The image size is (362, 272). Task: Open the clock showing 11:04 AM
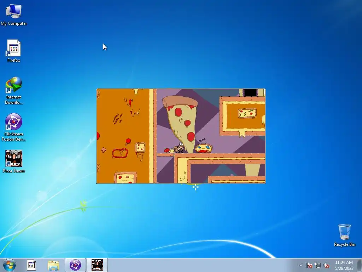[x=344, y=265]
